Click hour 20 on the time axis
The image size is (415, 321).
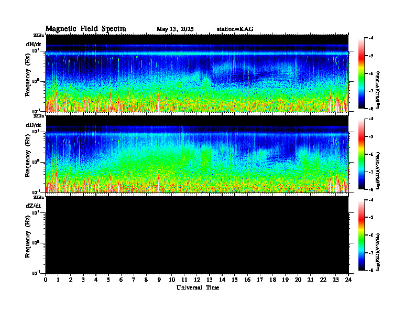pos(298,280)
